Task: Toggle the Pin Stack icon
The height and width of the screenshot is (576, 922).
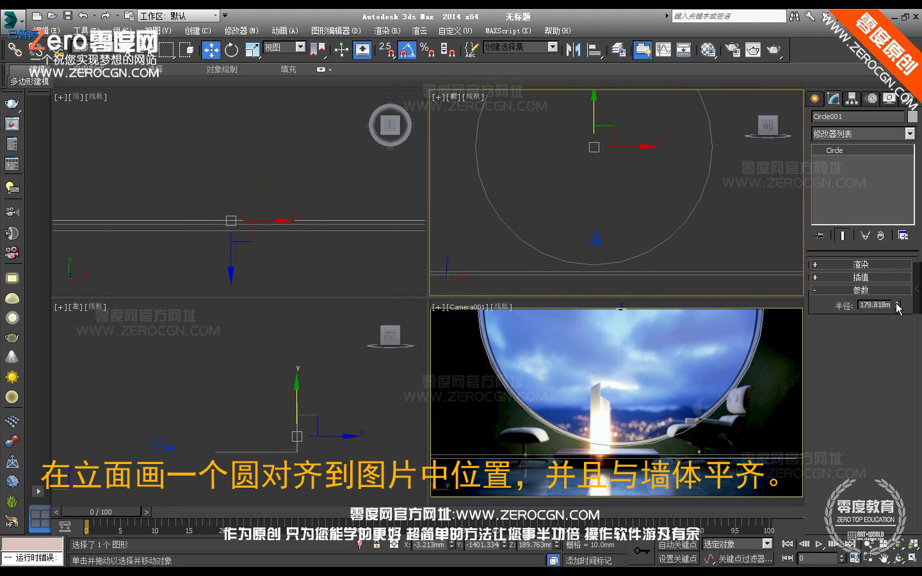Action: 820,236
